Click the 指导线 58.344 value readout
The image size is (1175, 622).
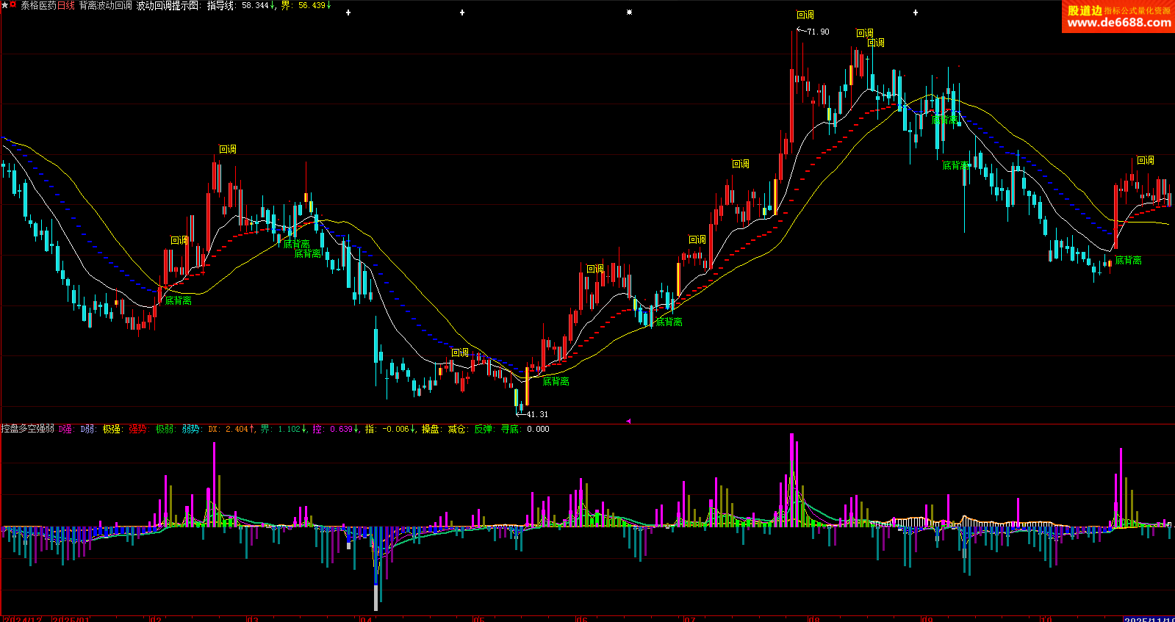point(254,5)
